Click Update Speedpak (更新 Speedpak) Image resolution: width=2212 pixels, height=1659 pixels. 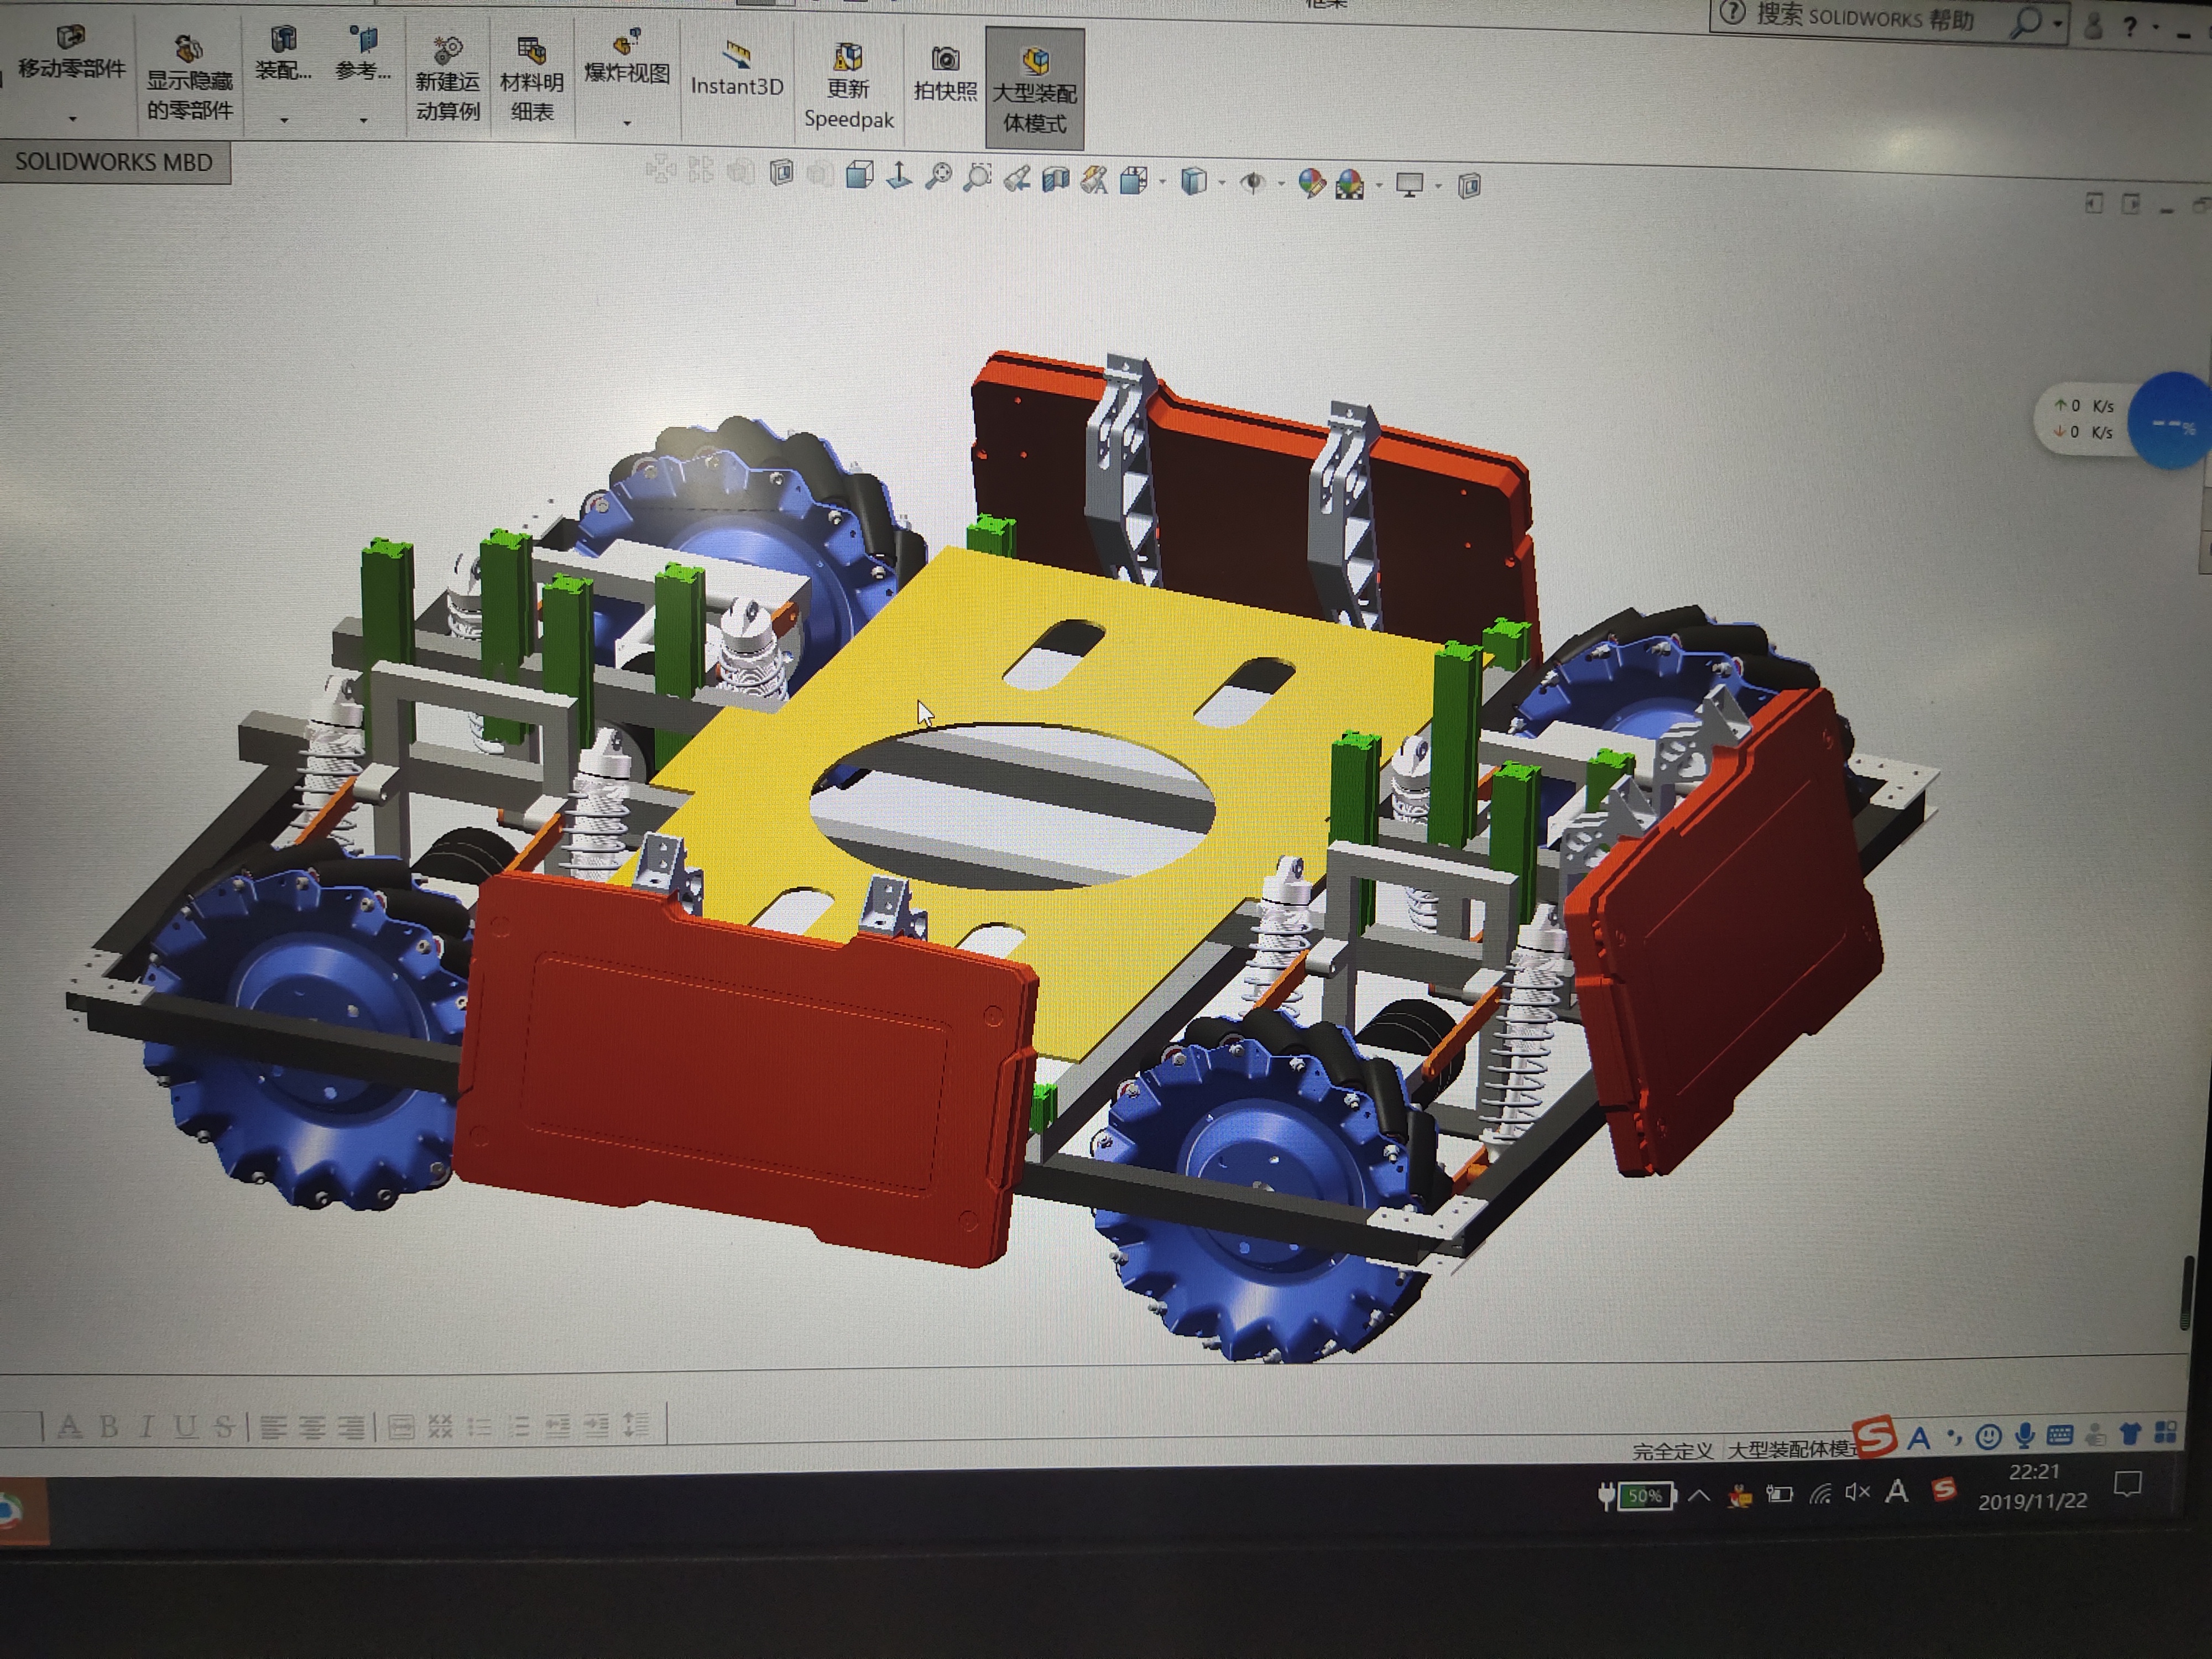point(849,86)
